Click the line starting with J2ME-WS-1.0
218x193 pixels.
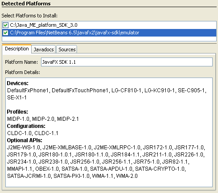[x=106, y=148]
